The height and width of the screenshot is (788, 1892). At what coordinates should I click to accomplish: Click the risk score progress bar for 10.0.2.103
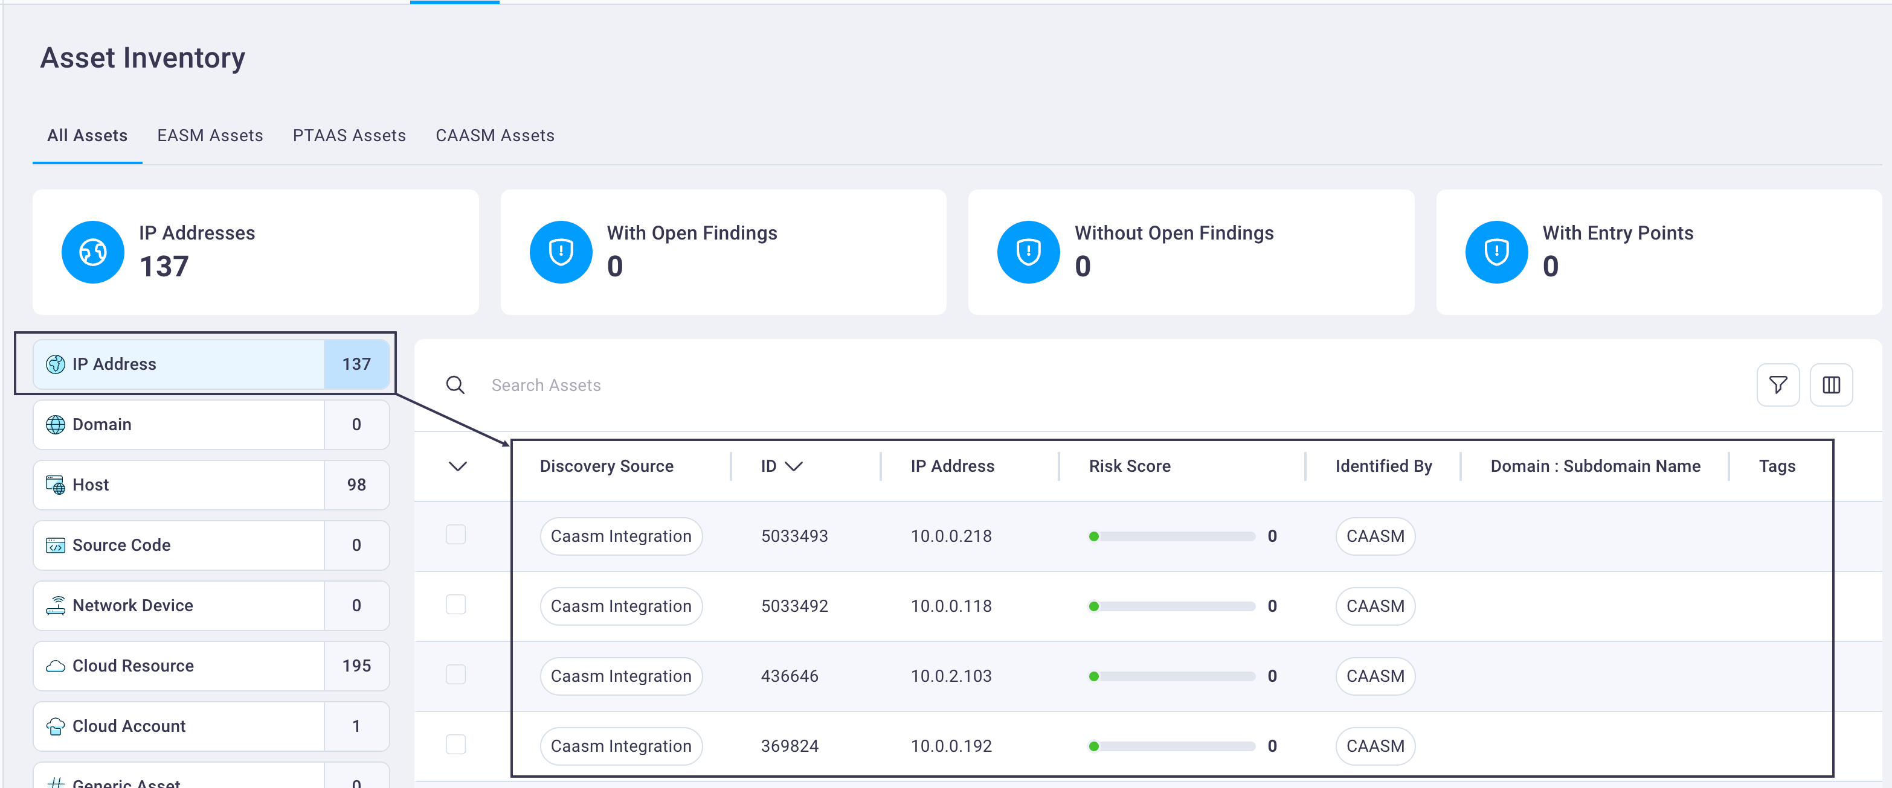click(1171, 676)
